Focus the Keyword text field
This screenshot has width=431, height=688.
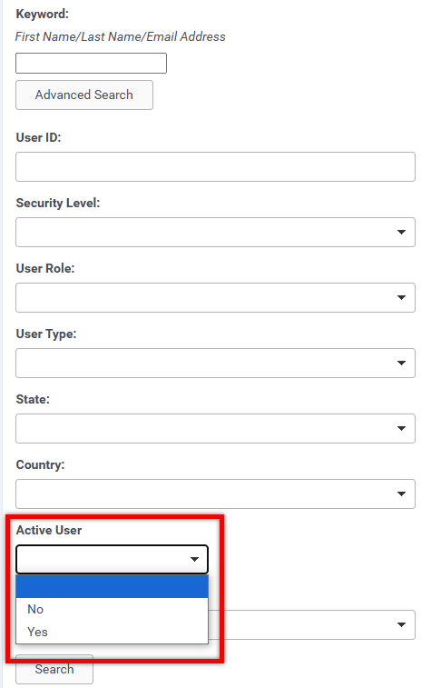coord(91,64)
